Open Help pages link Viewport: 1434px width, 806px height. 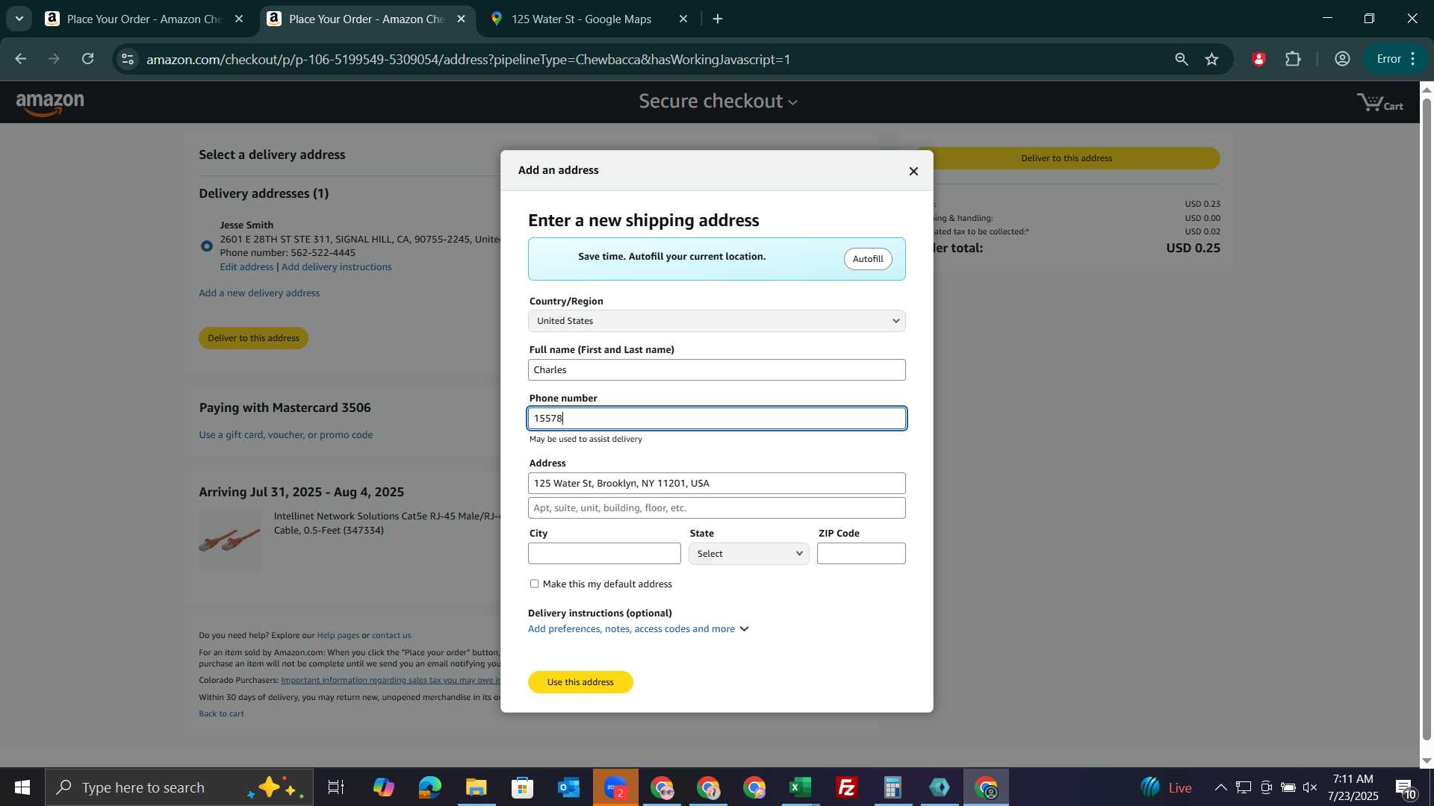tap(338, 636)
